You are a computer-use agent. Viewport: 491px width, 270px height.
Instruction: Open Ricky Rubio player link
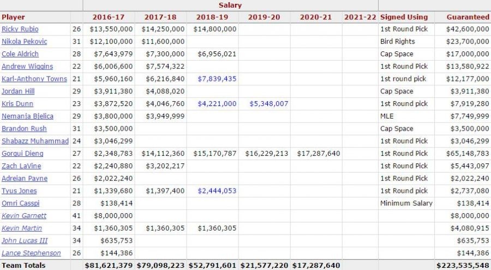click(20, 29)
